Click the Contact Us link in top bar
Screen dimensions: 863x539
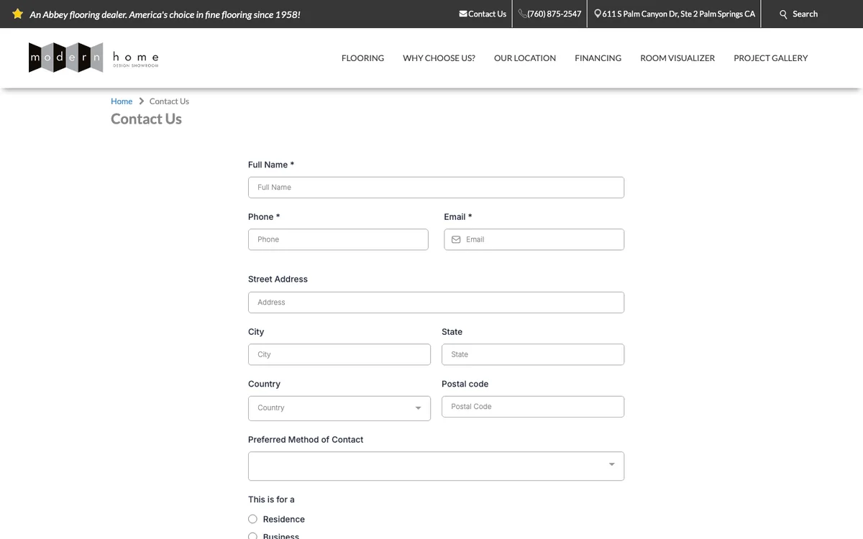click(487, 14)
